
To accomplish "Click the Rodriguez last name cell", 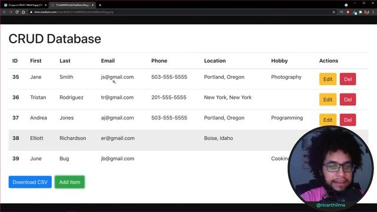I will tap(71, 97).
